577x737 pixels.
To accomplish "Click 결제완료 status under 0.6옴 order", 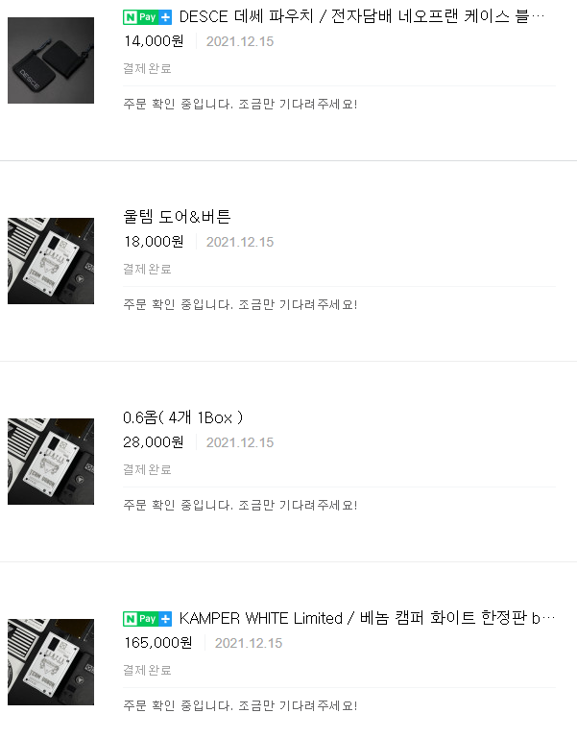I will click(x=147, y=469).
